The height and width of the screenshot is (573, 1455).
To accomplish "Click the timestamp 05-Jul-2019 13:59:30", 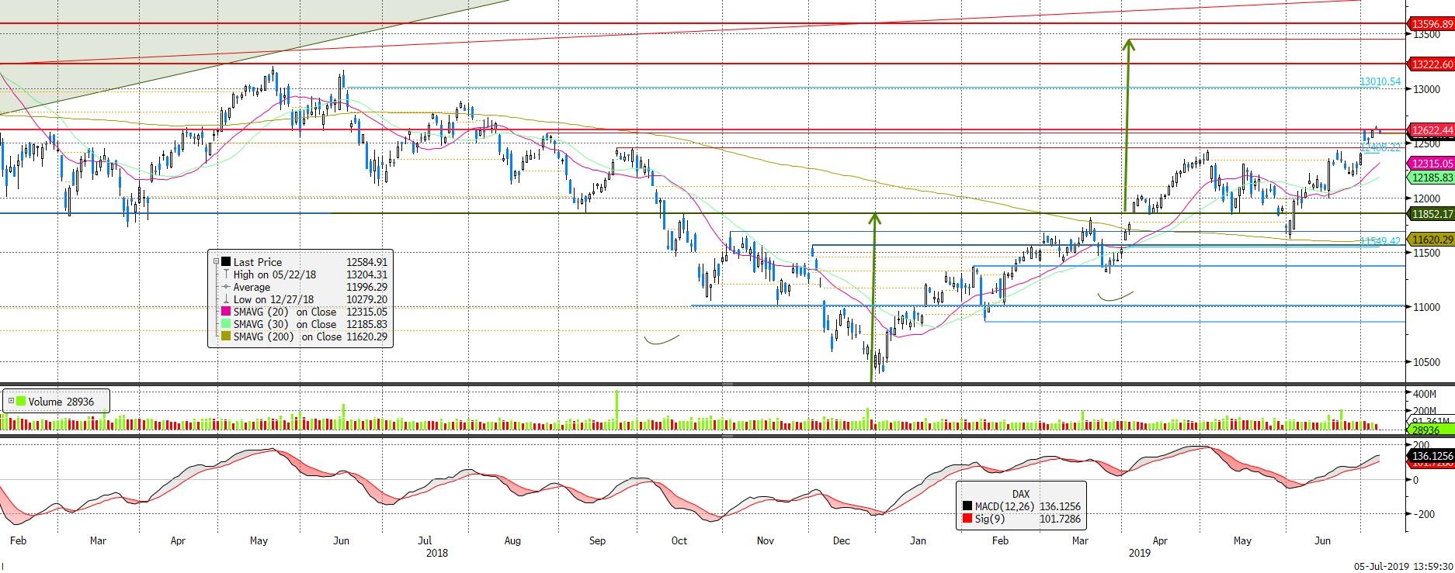I will point(1403,567).
